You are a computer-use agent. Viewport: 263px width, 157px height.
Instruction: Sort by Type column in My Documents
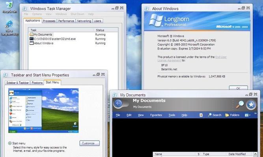213,154
